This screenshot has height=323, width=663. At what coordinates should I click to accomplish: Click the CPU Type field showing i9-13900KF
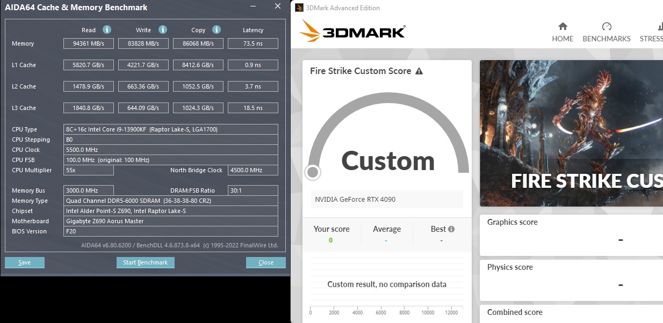coord(171,129)
